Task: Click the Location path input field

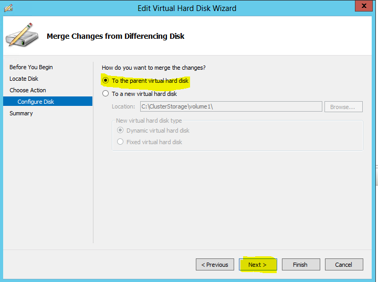Action: tap(230, 106)
